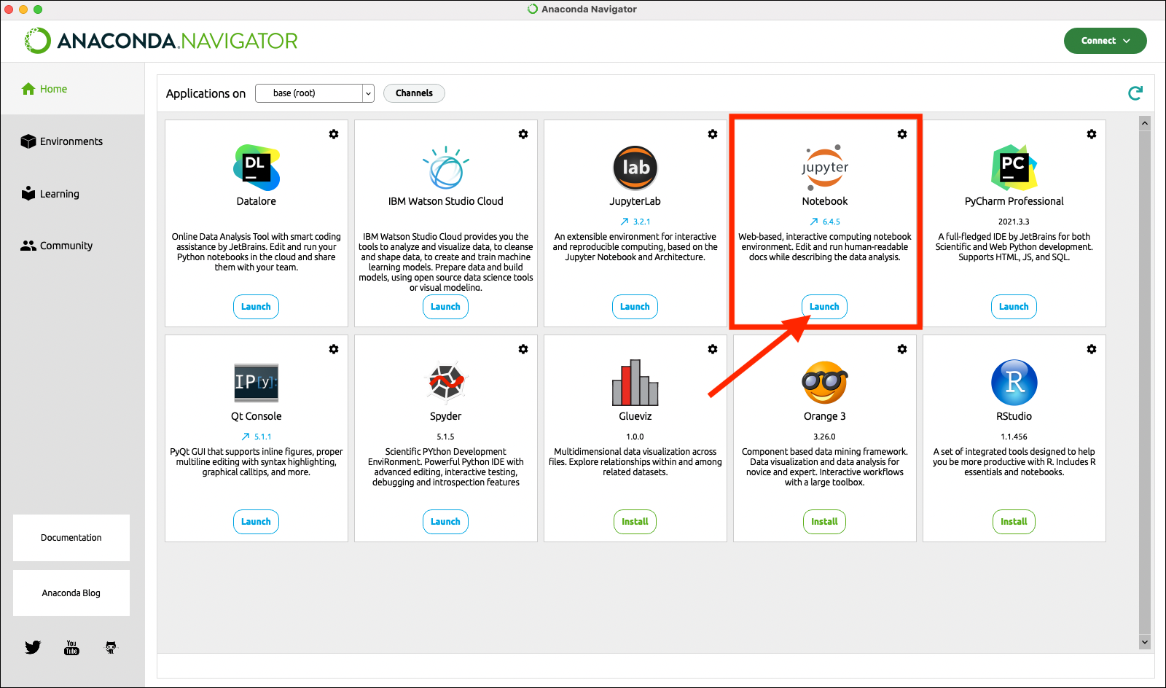Open the GitHub link icon
The height and width of the screenshot is (688, 1166).
pos(111,647)
